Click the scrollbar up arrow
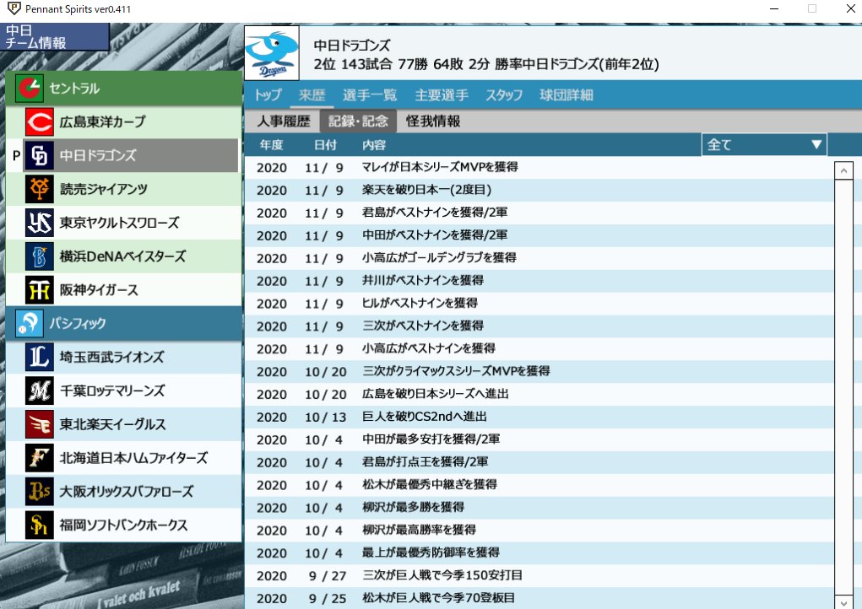 click(843, 170)
